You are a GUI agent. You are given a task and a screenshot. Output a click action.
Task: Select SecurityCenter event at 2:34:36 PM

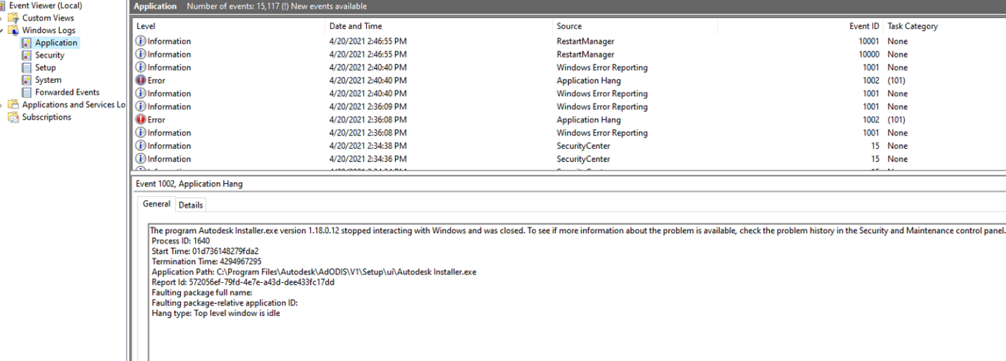[569, 158]
